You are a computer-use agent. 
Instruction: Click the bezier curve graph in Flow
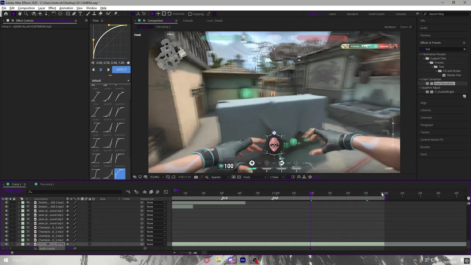click(110, 42)
